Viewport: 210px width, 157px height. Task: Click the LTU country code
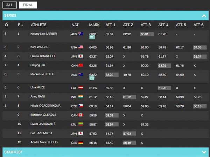point(74,124)
